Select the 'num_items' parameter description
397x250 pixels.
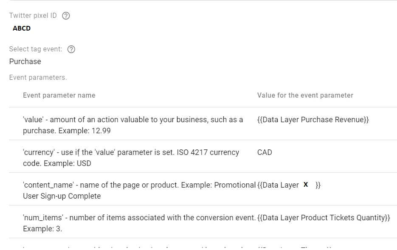pyautogui.click(x=139, y=223)
